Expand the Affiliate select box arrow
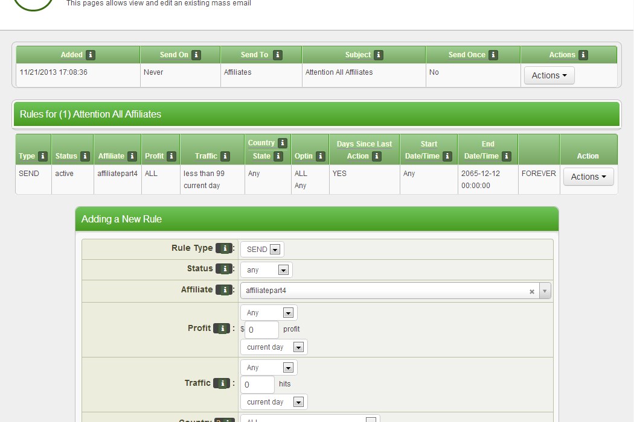Image resolution: width=634 pixels, height=422 pixels. click(x=545, y=291)
